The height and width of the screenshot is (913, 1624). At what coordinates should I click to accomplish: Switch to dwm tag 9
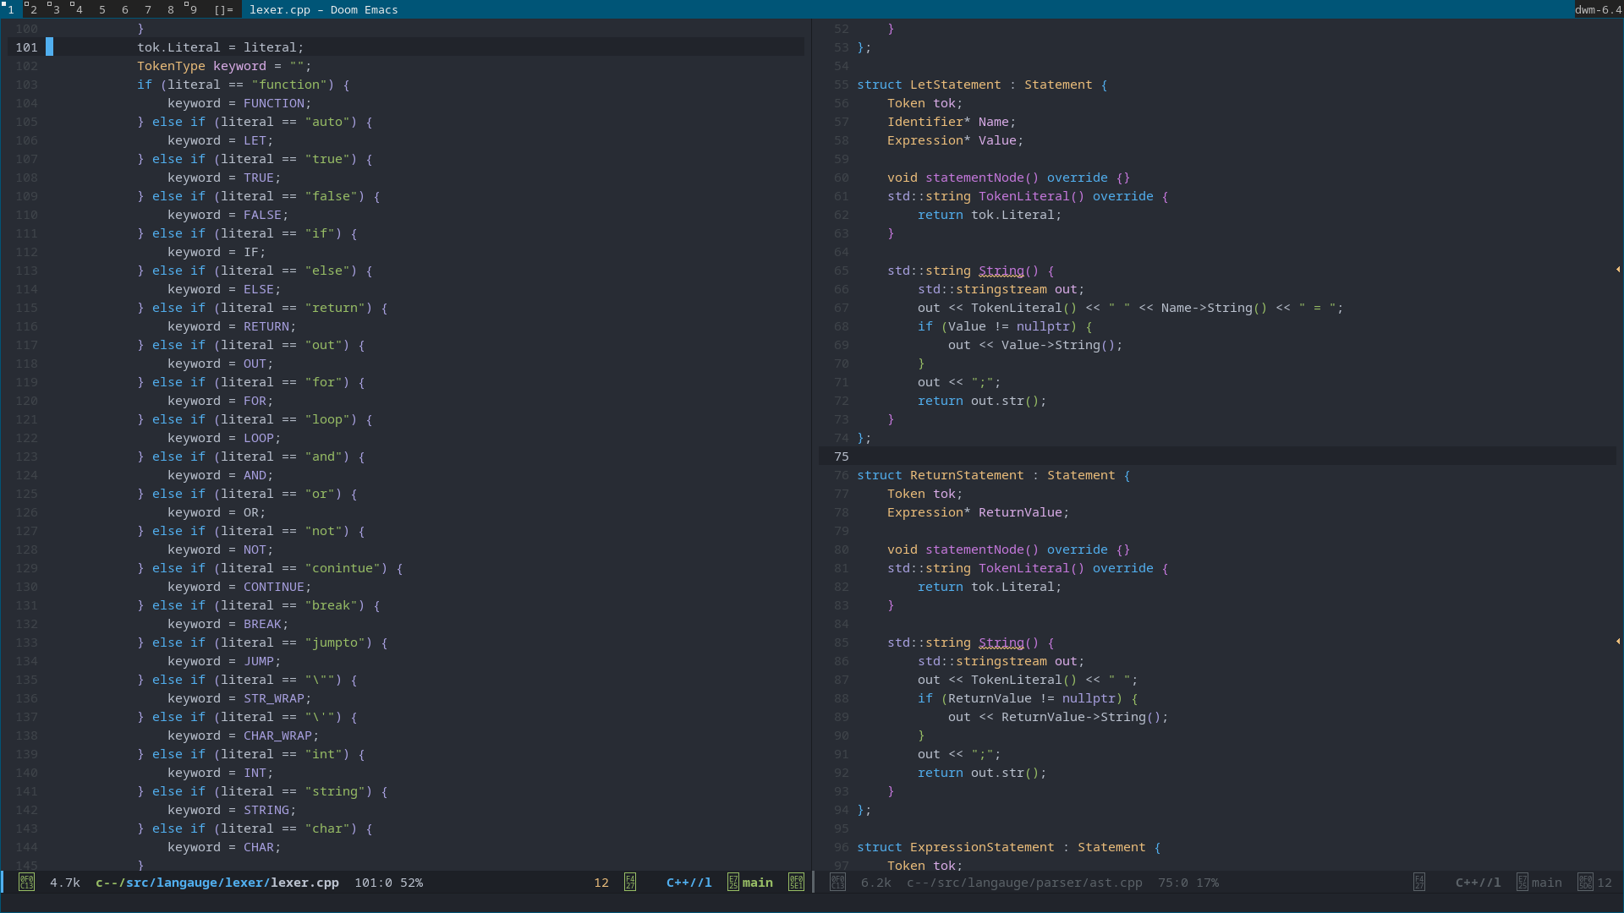192,9
